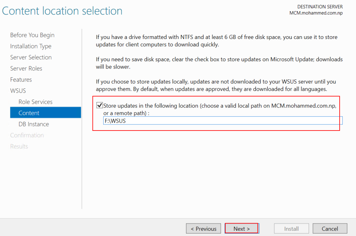Click the Content location selection heading
The height and width of the screenshot is (236, 356).
coord(62,11)
